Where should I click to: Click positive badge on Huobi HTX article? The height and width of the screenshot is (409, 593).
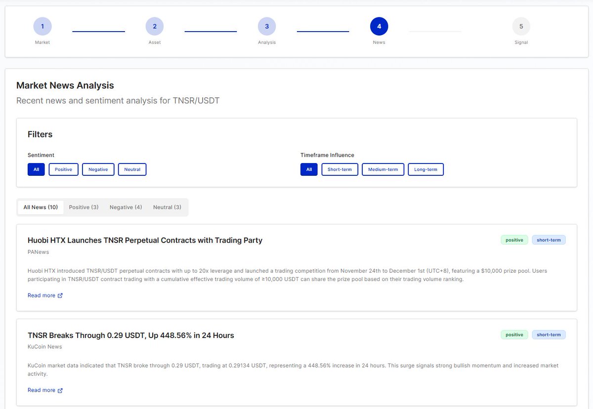coord(514,240)
